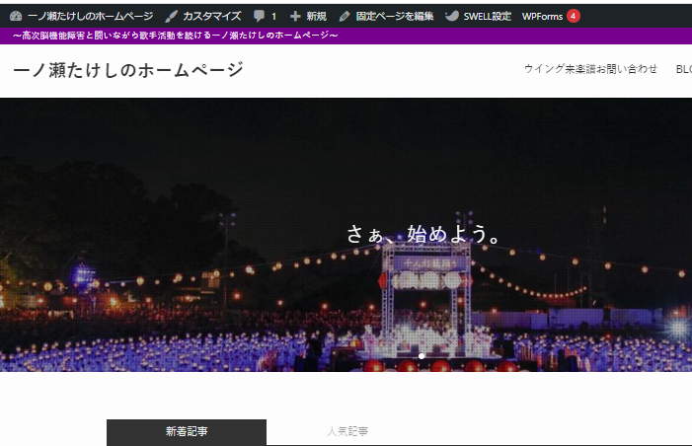Screen dimensions: 692x446
Task: Click the dashboard icon in the admin bar
Action: (x=15, y=16)
